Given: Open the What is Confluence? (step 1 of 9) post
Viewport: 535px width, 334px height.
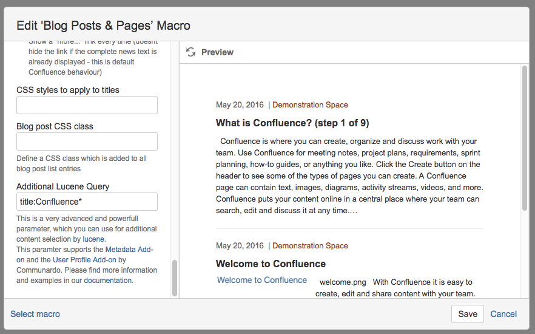Looking at the screenshot, I should click(x=292, y=123).
